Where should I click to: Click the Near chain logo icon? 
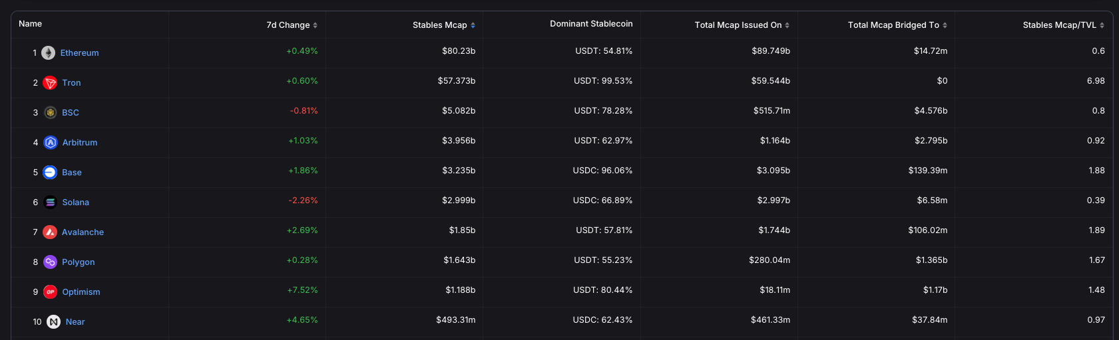click(54, 322)
